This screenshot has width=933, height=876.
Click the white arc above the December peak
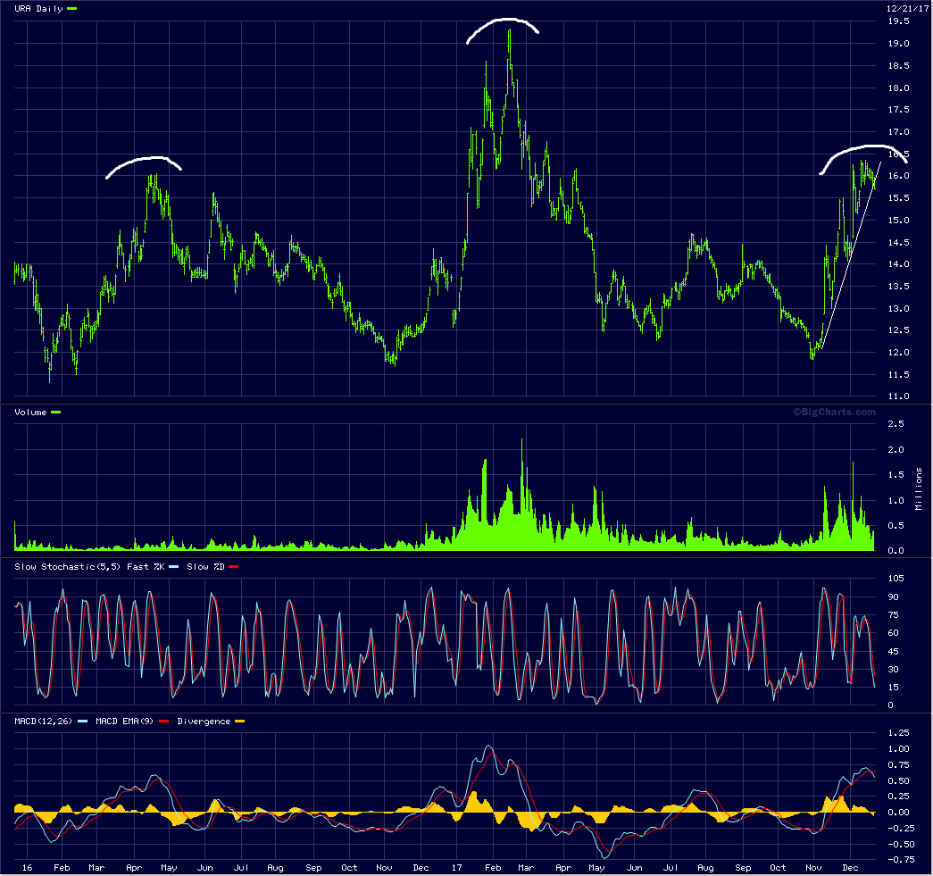pyautogui.click(x=864, y=158)
